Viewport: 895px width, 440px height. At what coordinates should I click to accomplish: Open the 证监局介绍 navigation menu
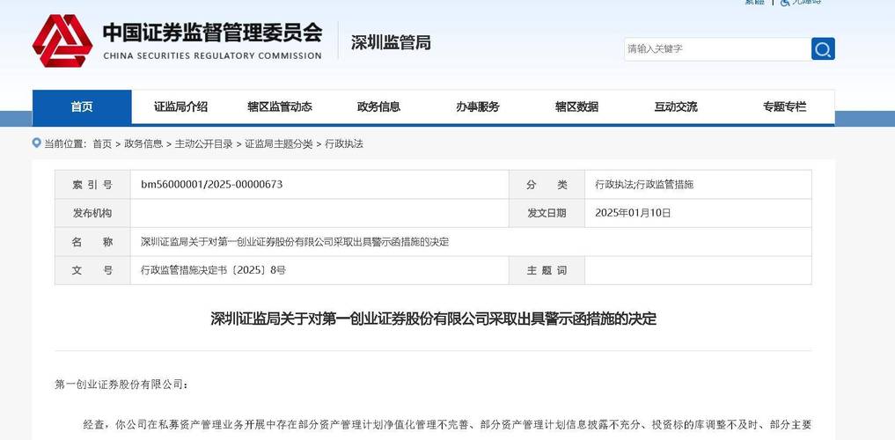click(181, 106)
